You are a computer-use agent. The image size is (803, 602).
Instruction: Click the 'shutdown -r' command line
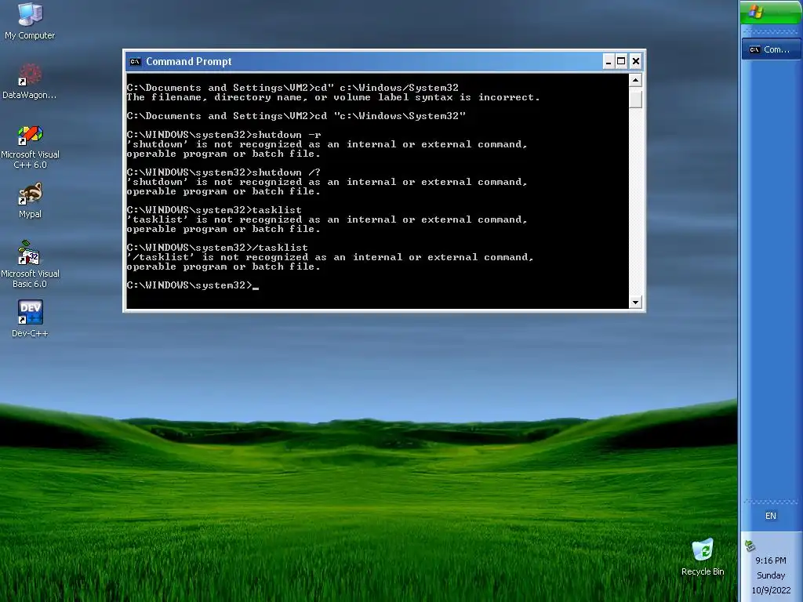point(223,135)
